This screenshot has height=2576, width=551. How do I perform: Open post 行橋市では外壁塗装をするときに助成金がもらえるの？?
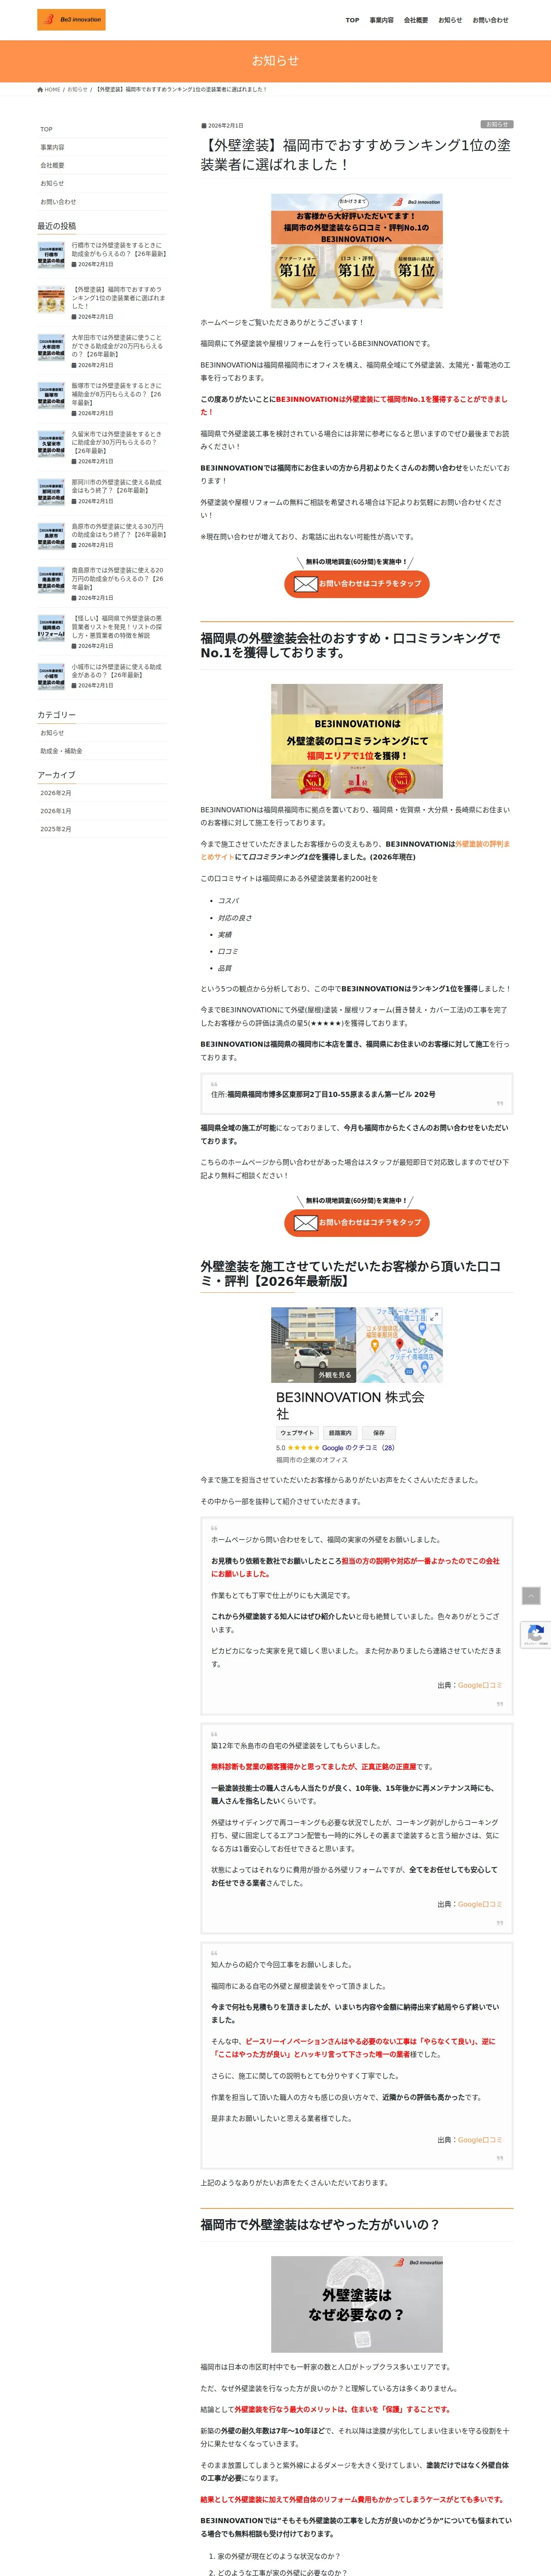tap(119, 249)
